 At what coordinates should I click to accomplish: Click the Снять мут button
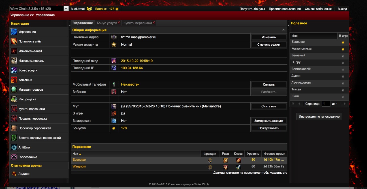coord(268,106)
